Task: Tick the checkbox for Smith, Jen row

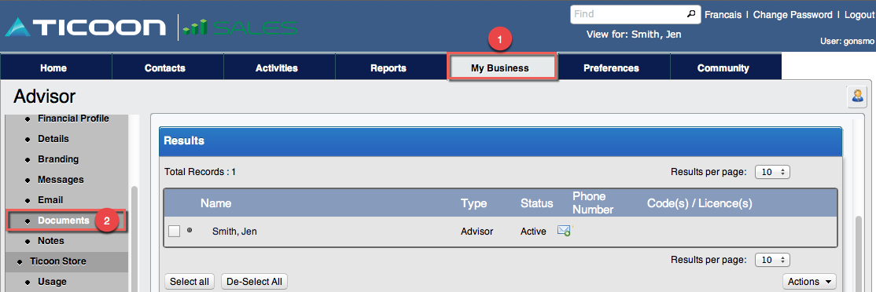Action: click(175, 231)
